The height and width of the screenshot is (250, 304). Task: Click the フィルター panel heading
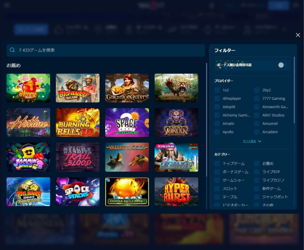[x=225, y=50]
